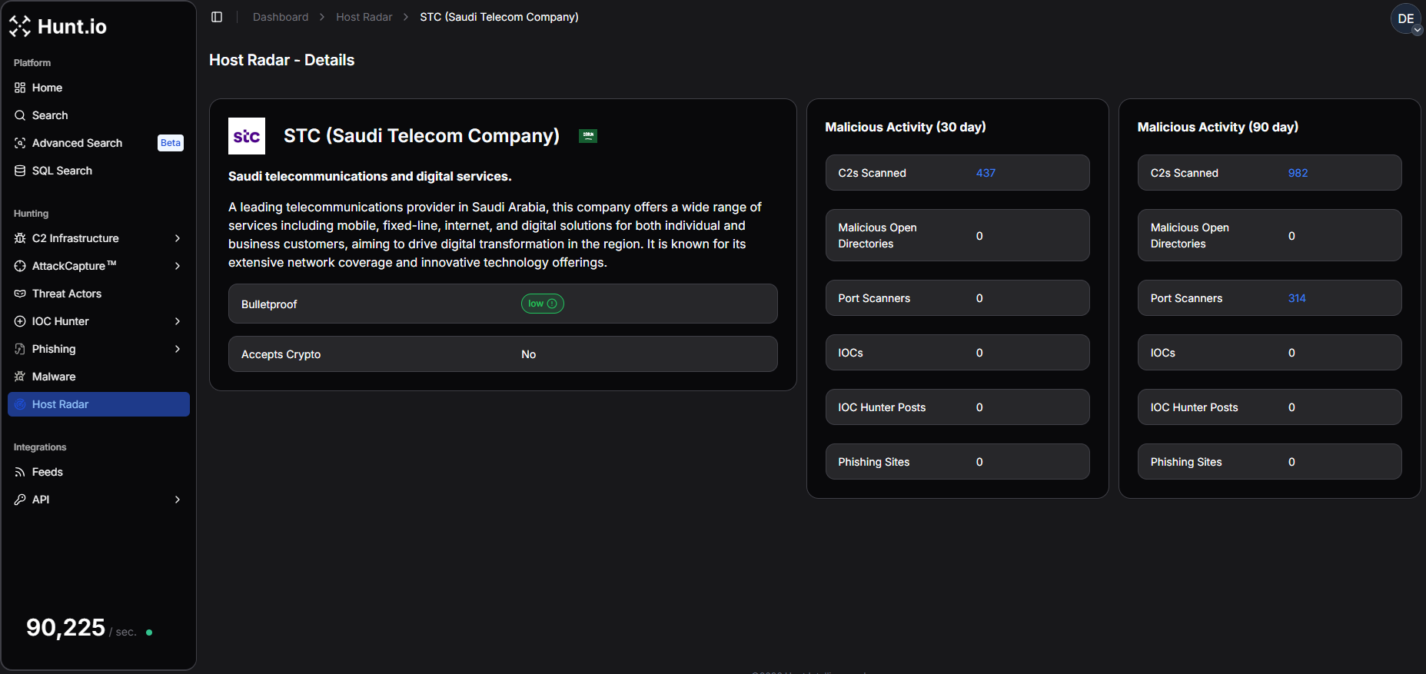1426x674 pixels.
Task: Click the Phishing icon
Action: 20,349
